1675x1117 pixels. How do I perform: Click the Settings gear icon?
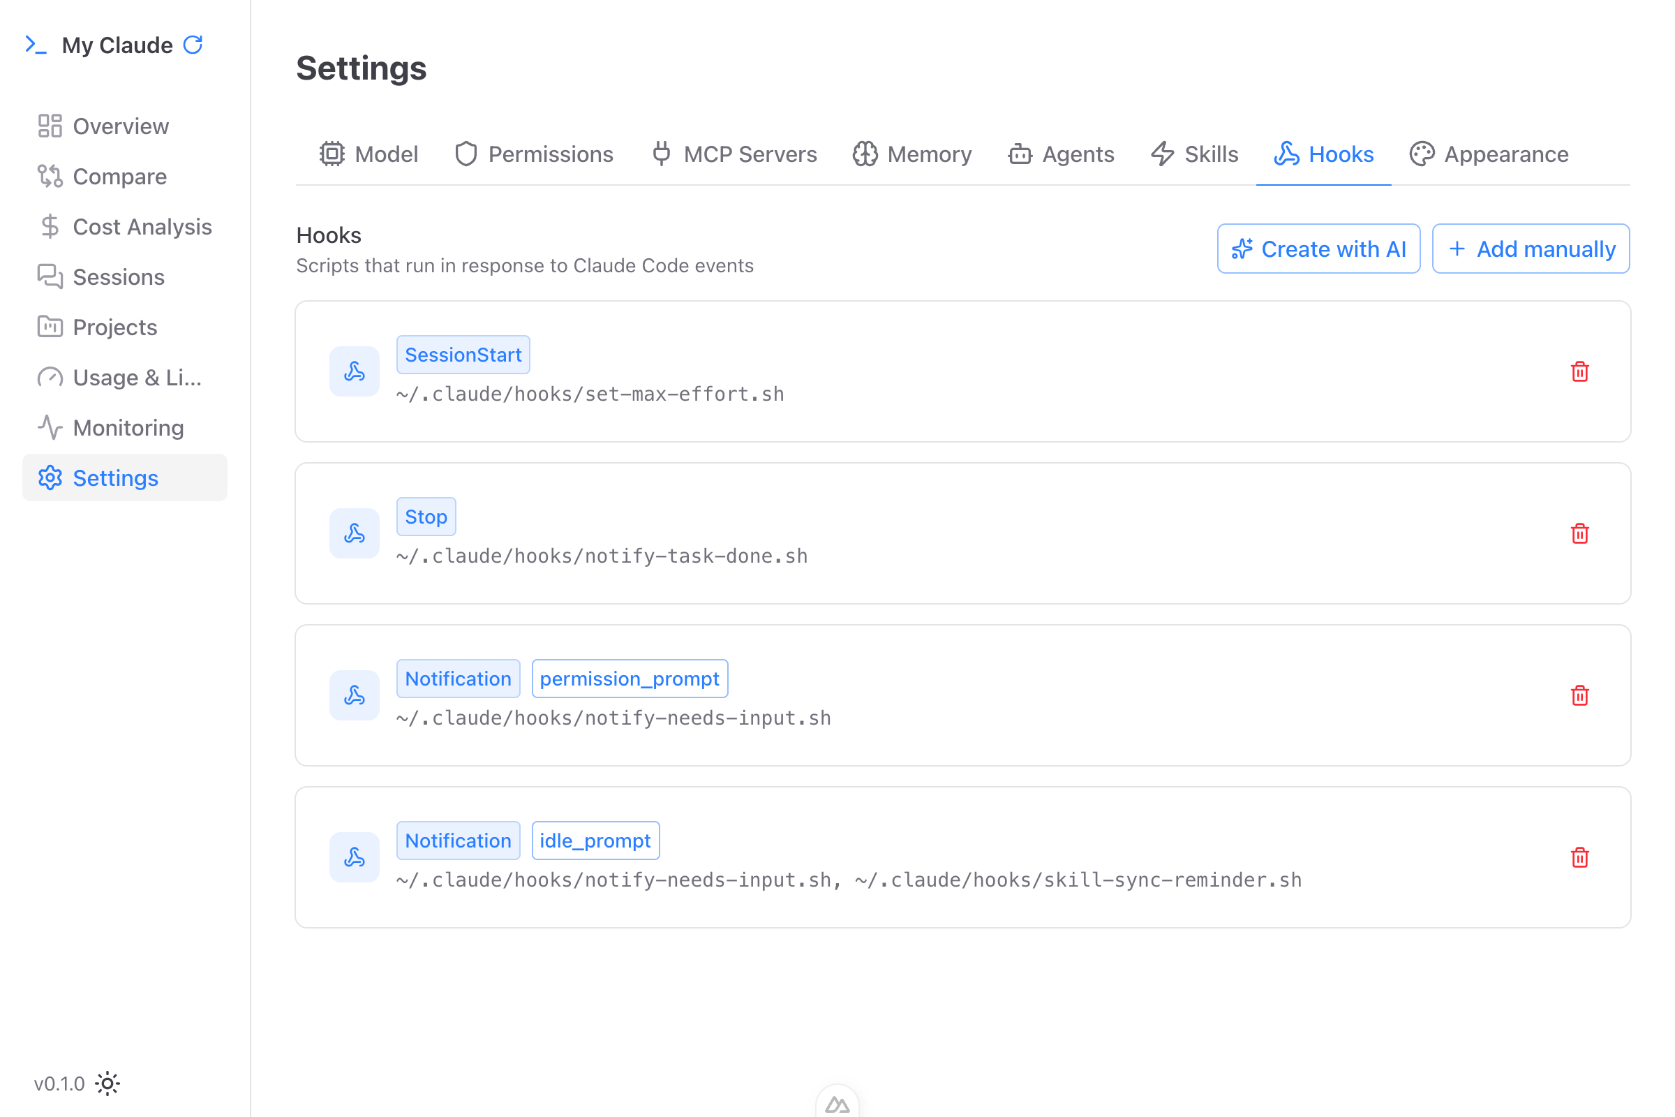(50, 478)
